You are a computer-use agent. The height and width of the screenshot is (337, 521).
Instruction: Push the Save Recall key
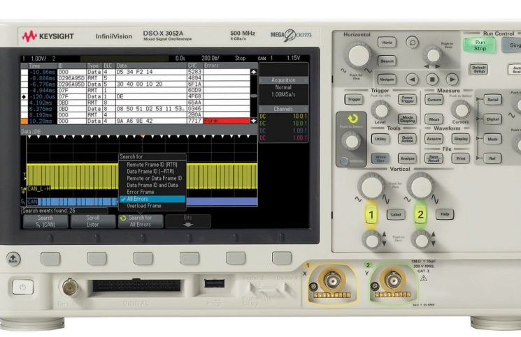click(434, 158)
